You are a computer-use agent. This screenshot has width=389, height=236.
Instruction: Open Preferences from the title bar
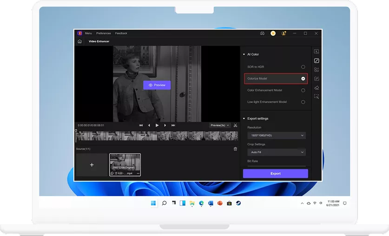104,33
